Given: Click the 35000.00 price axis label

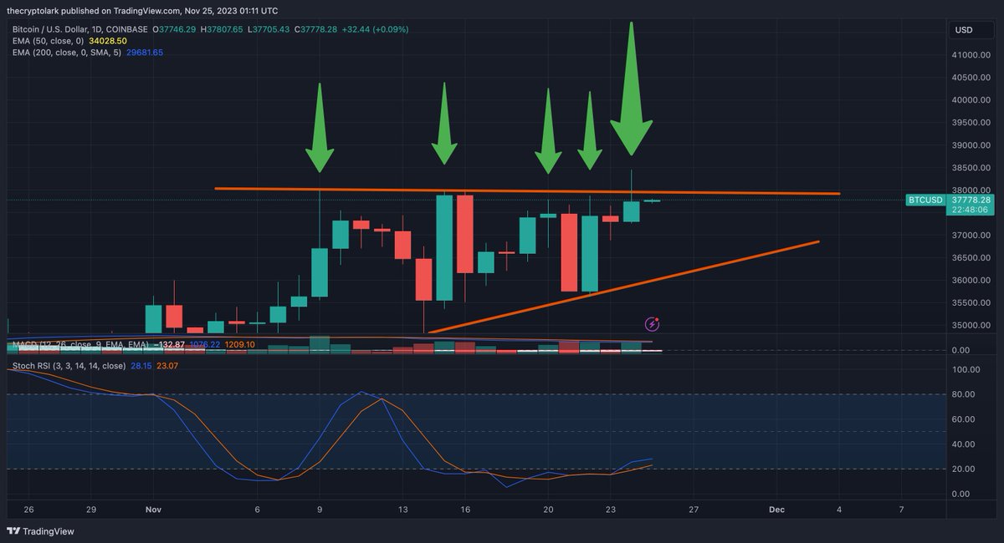Looking at the screenshot, I should tap(972, 326).
